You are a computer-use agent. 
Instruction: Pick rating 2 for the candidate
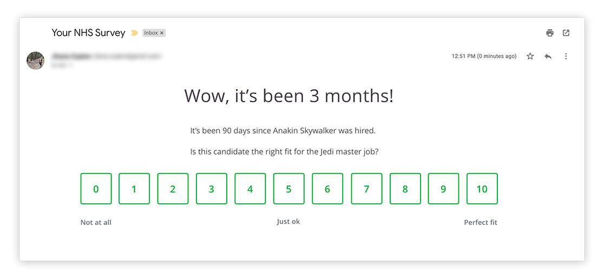pos(173,189)
